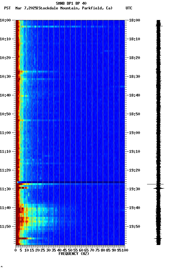Click the 11:10 PST time label

point(5,152)
